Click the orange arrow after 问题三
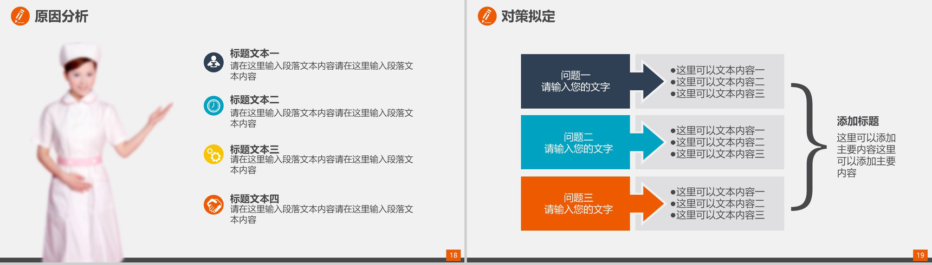Image resolution: width=932 pixels, height=265 pixels. pos(647,204)
